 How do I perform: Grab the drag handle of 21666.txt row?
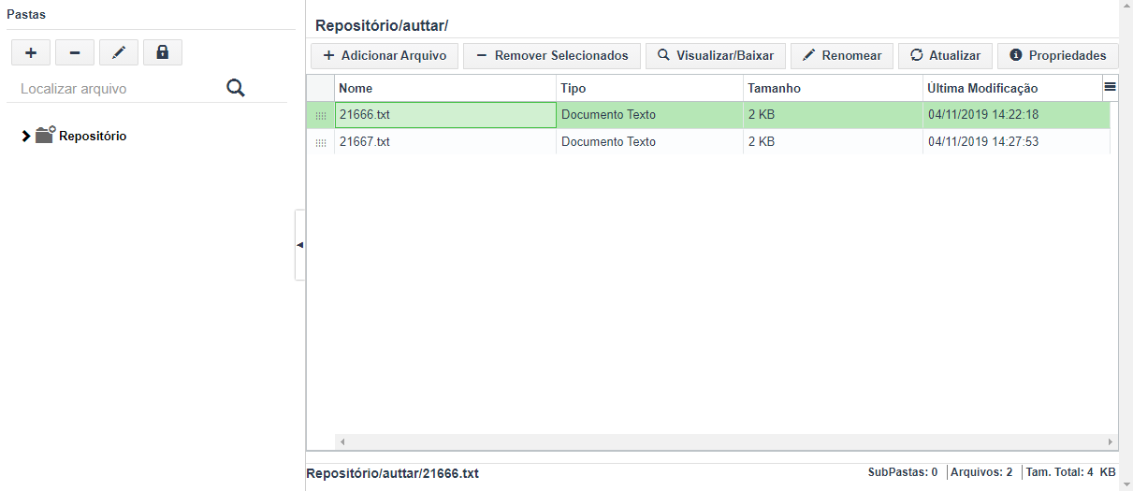coord(321,115)
